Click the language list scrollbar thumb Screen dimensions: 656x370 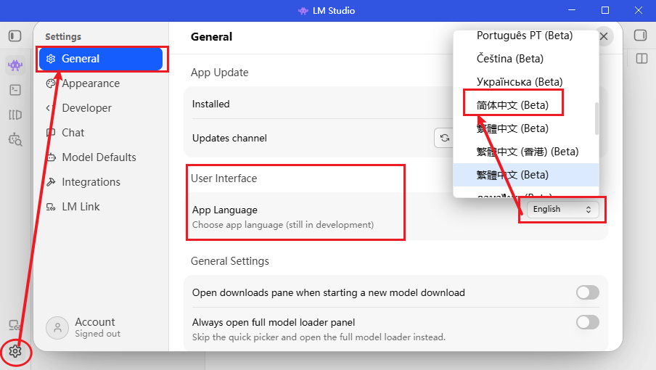pos(596,119)
